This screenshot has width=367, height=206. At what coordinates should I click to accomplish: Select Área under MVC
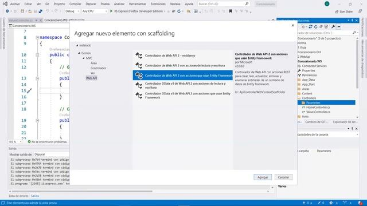click(93, 63)
